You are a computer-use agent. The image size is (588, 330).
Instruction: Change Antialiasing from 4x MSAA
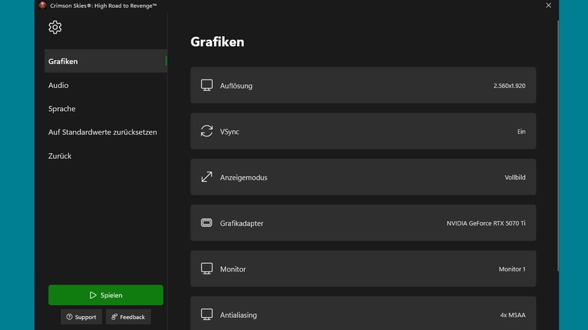pyautogui.click(x=513, y=315)
